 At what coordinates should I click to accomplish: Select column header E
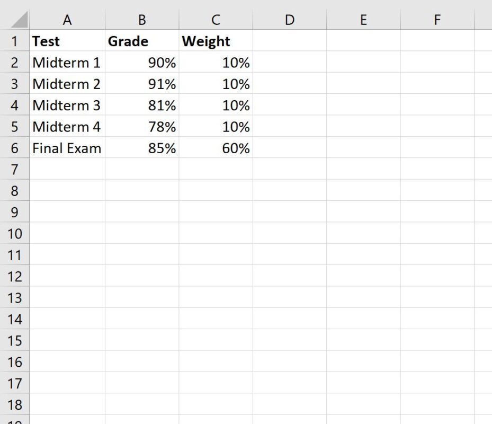(x=363, y=20)
